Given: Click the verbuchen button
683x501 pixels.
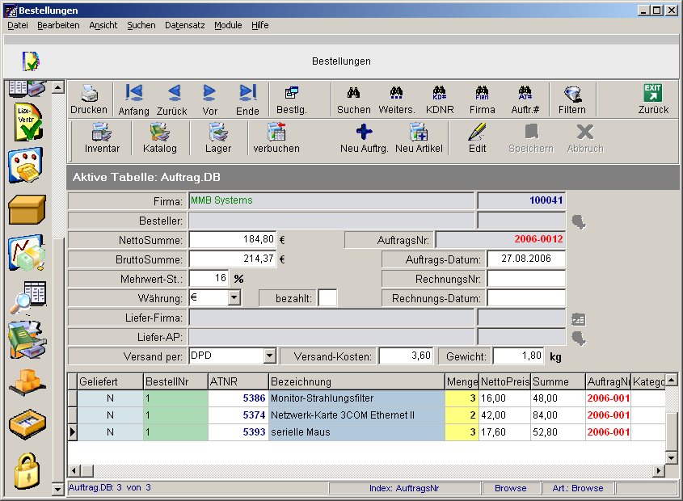Looking at the screenshot, I should click(x=276, y=133).
